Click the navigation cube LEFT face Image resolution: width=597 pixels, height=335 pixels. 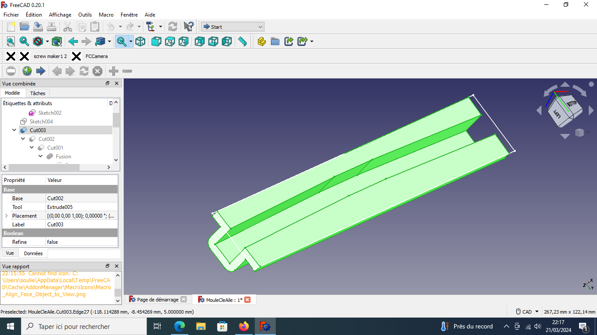557,114
